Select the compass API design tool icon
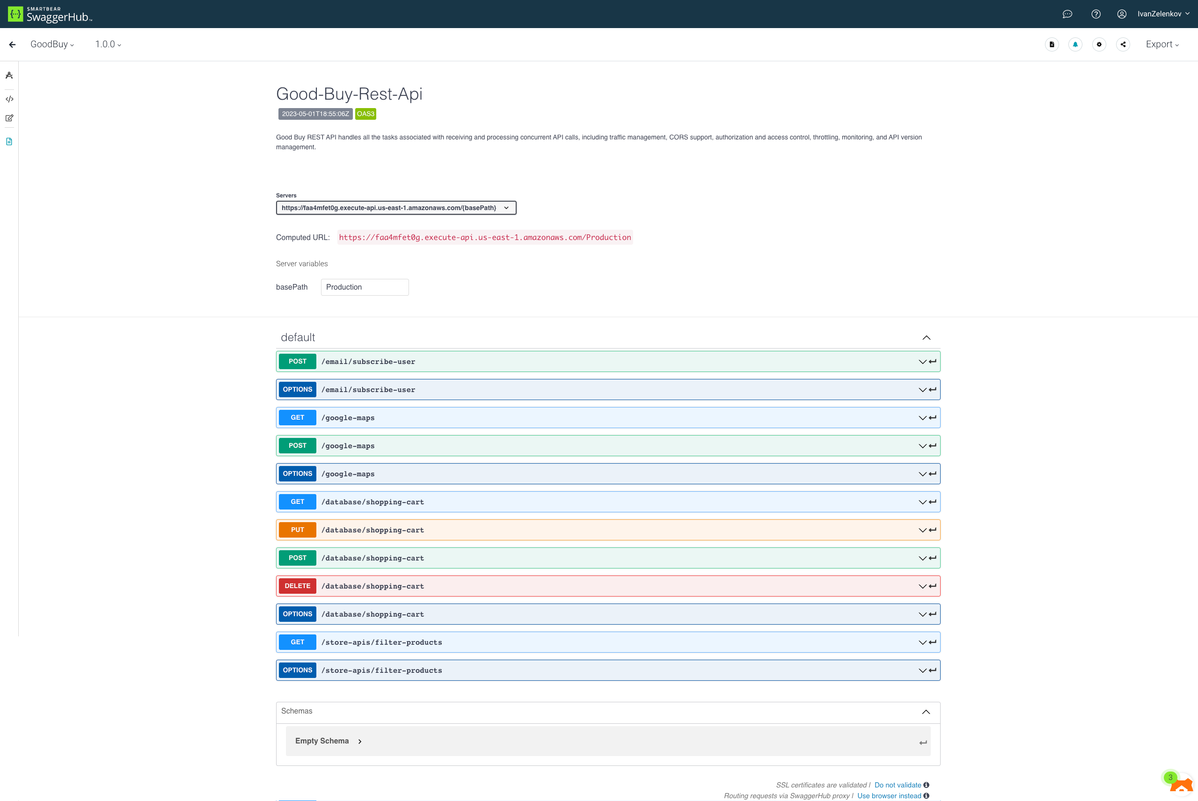 click(9, 75)
